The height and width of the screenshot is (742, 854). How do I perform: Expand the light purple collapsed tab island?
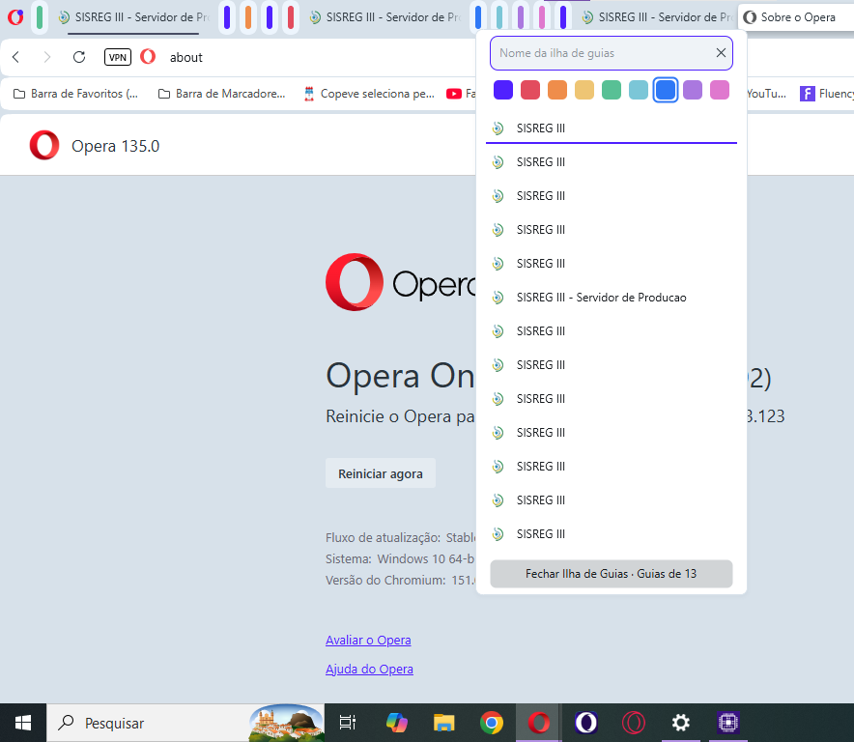521,17
